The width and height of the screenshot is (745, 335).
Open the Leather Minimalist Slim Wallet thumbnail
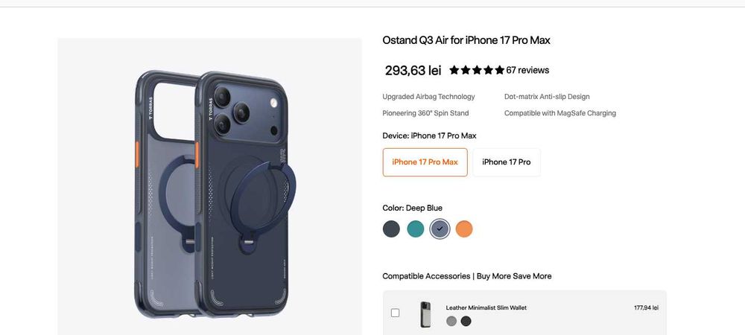click(425, 314)
